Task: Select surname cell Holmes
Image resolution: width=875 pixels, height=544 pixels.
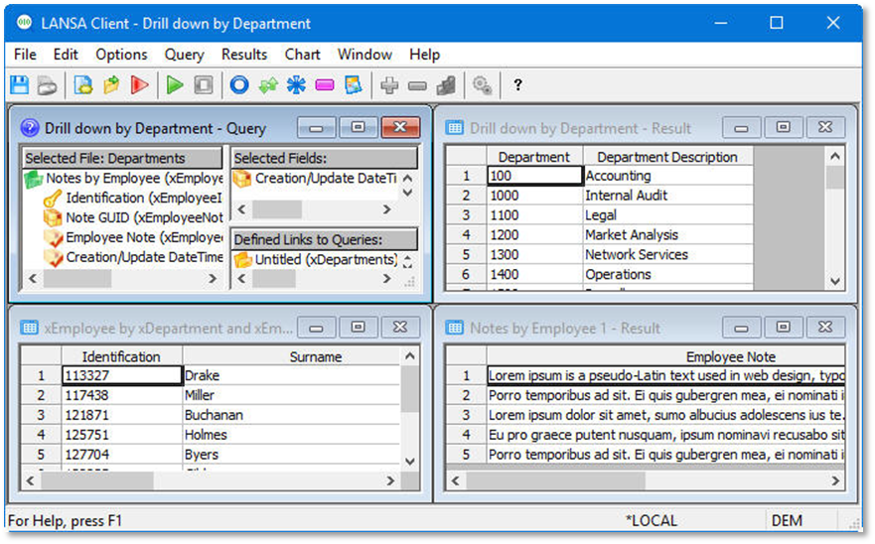Action: pos(291,434)
